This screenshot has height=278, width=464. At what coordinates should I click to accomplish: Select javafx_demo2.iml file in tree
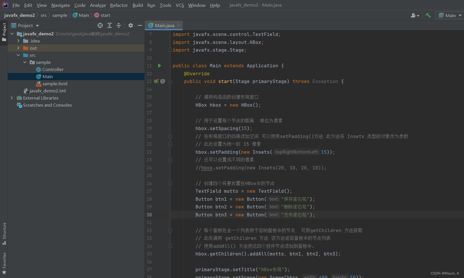[76, 91]
